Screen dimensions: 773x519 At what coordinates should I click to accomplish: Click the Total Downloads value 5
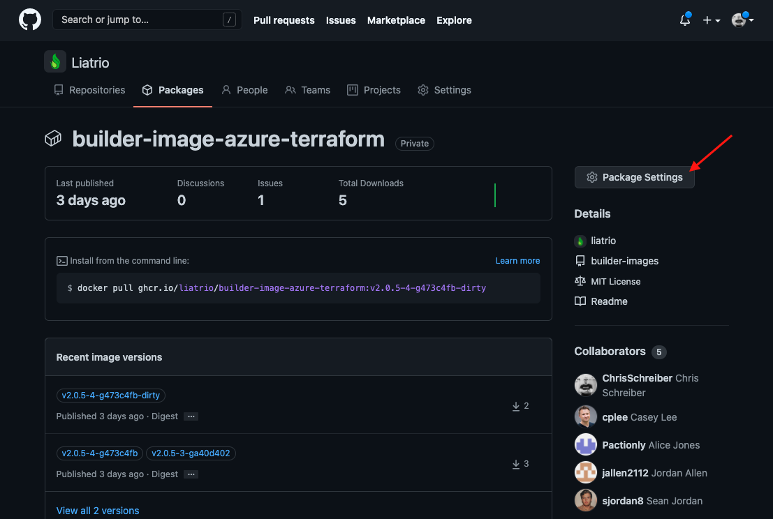pyautogui.click(x=343, y=200)
